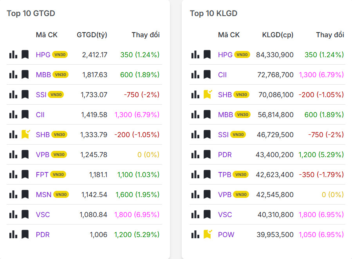Add FPT to watchlist with its bookmark icon

pos(25,174)
